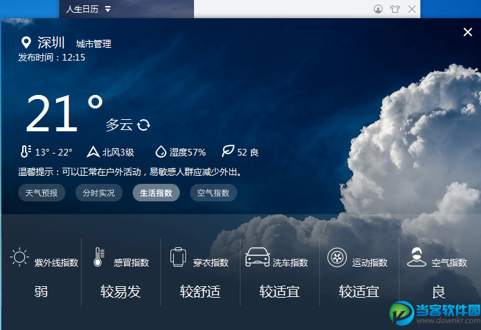Click the sun icon for 紫外线指数
The image size is (481, 330).
click(20, 257)
